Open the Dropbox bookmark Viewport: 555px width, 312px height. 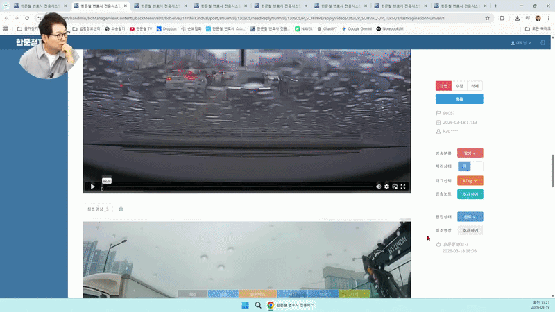[x=166, y=28]
